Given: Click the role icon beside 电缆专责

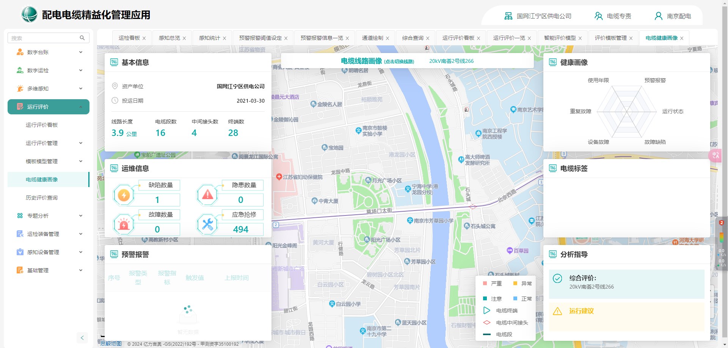Looking at the screenshot, I should point(598,16).
